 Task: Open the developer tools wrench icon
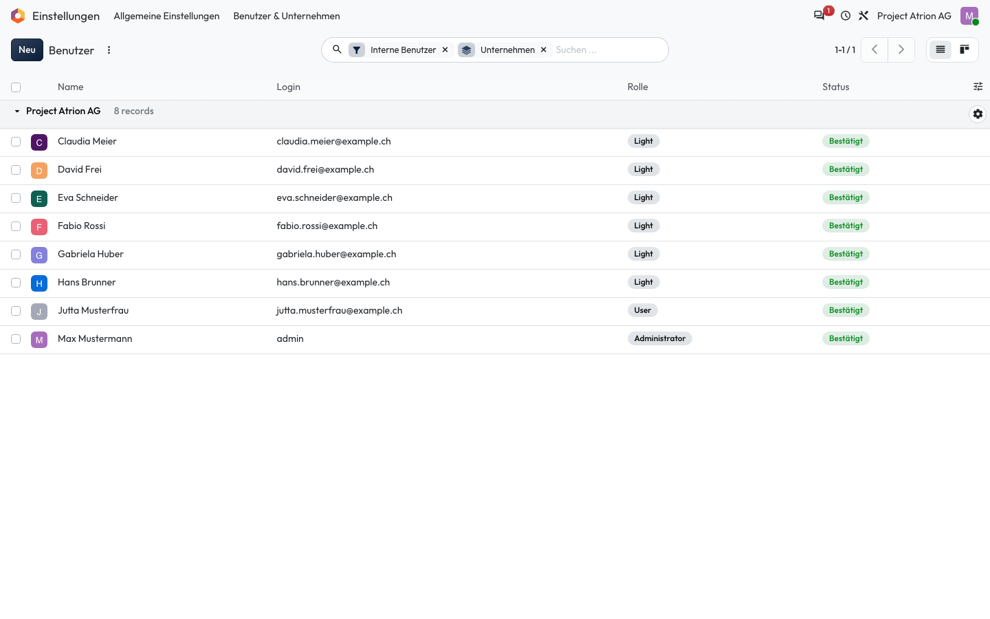coord(863,16)
